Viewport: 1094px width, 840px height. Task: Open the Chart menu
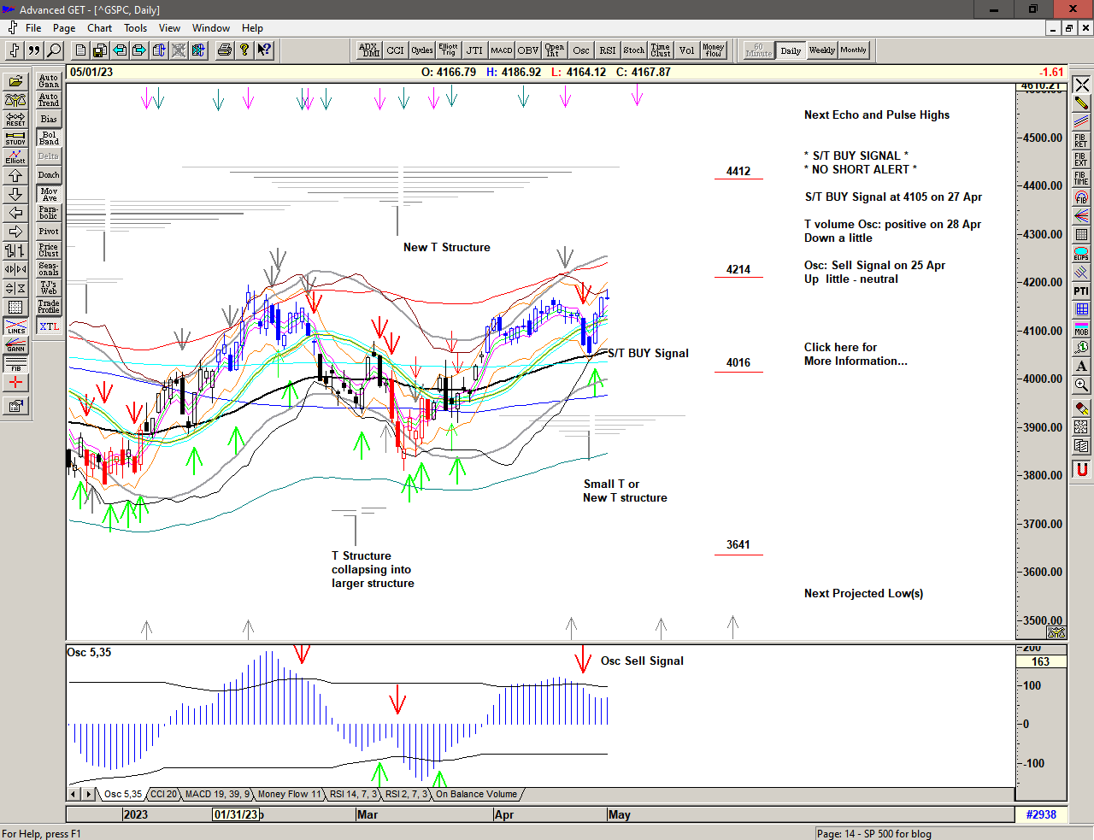99,28
